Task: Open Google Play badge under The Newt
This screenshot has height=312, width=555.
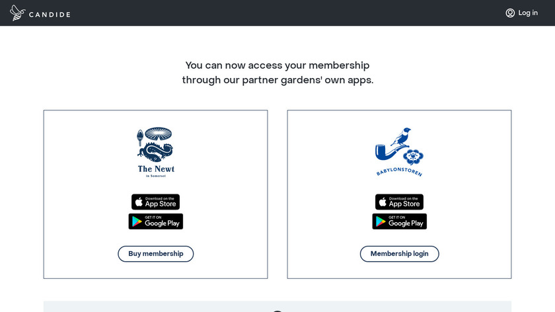Action: tap(155, 221)
